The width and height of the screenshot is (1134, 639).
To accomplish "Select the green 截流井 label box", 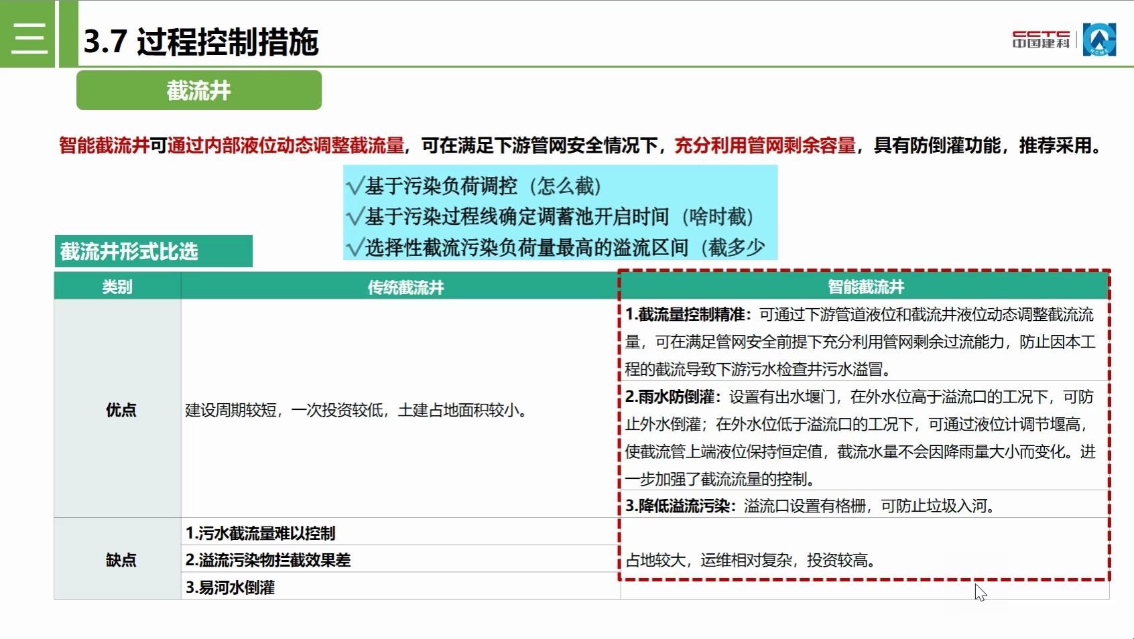I will [x=199, y=90].
